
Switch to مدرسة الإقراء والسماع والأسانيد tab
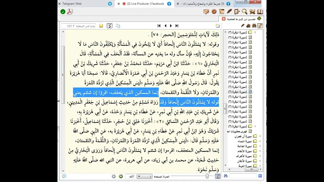click(x=203, y=4)
